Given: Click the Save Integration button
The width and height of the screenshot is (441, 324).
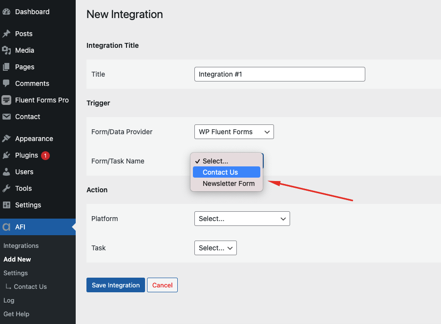Looking at the screenshot, I should [x=116, y=285].
